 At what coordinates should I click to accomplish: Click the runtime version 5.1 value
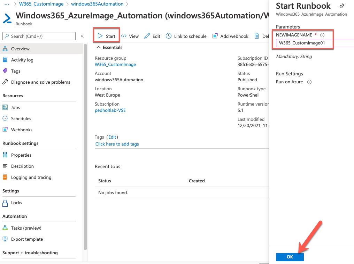[x=240, y=110]
